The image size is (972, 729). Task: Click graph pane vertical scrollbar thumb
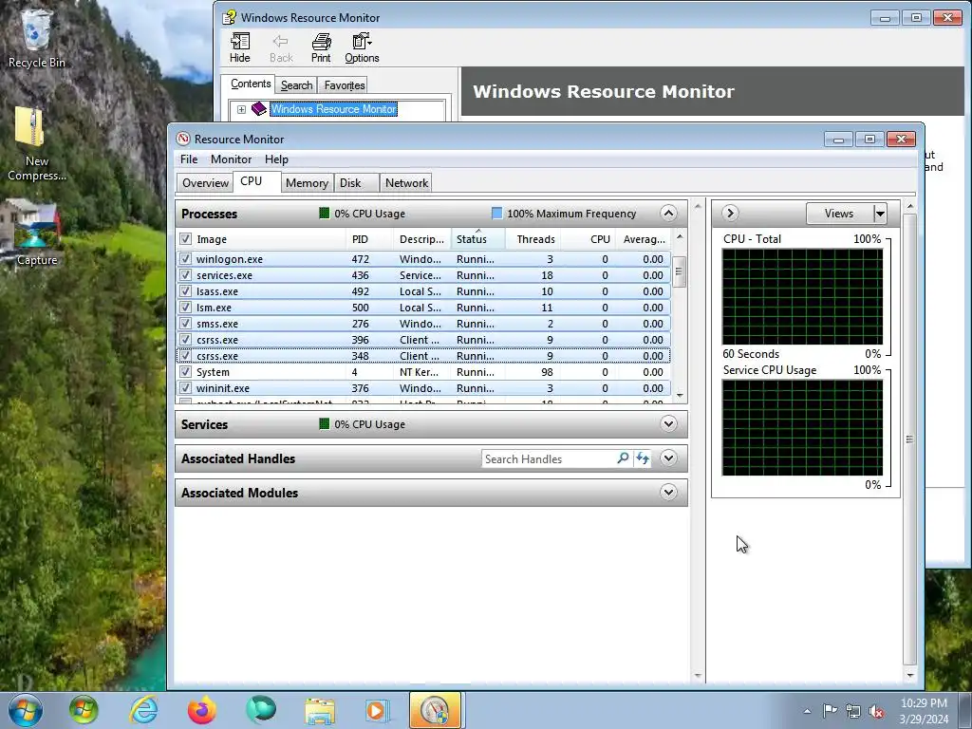tap(909, 439)
